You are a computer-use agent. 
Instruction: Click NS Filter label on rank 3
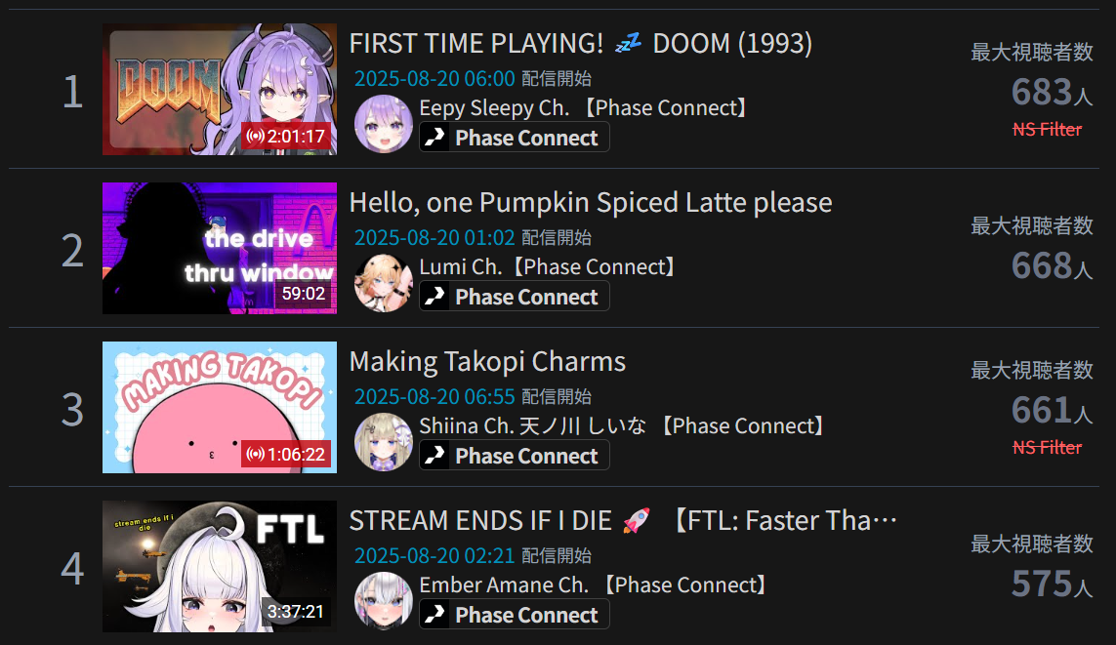tap(1047, 447)
